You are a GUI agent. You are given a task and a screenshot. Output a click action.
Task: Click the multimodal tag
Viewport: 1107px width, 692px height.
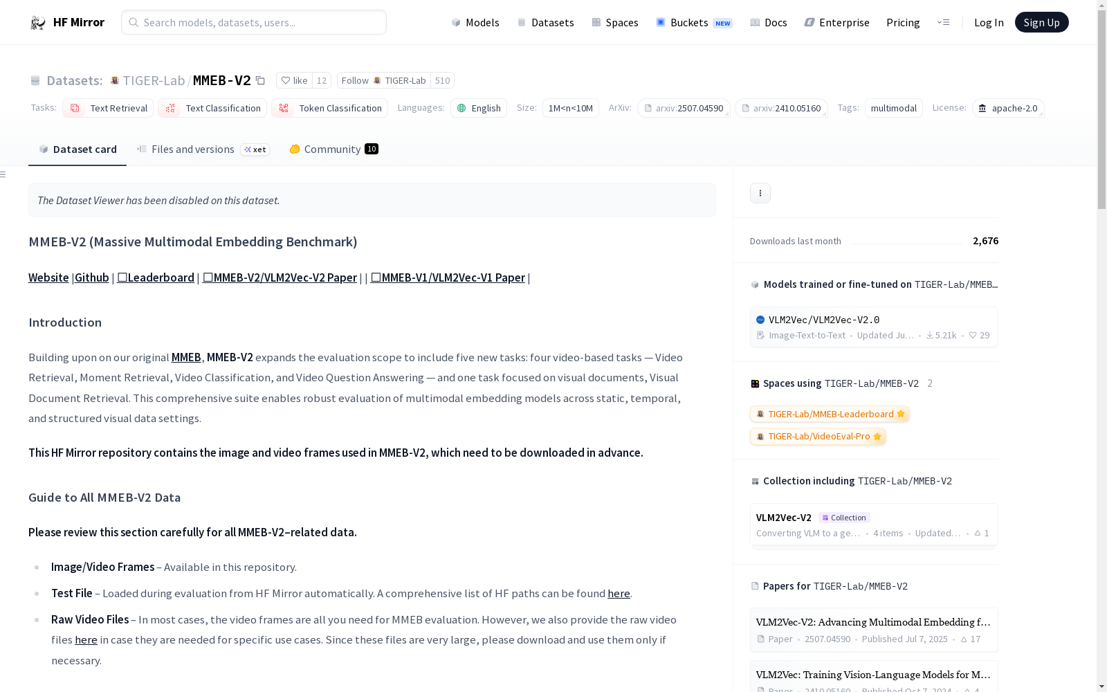[894, 108]
